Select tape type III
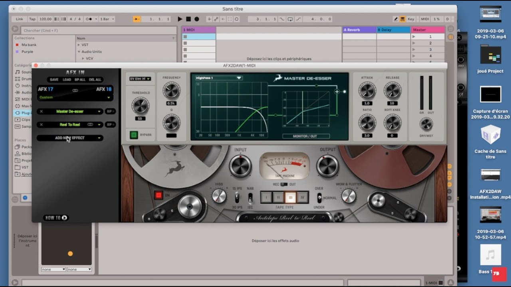Image resolution: width=511 pixels, height=287 pixels. (x=291, y=197)
